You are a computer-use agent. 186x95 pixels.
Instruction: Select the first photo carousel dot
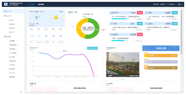click(x=122, y=80)
